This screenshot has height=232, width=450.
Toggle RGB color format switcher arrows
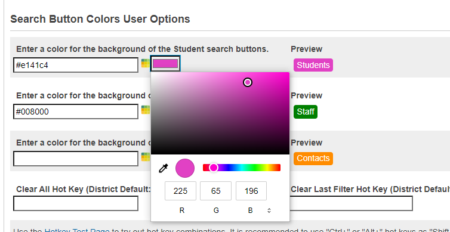(x=269, y=211)
